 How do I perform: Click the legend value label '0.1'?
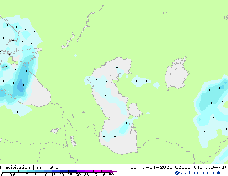pyautogui.click(x=4, y=175)
